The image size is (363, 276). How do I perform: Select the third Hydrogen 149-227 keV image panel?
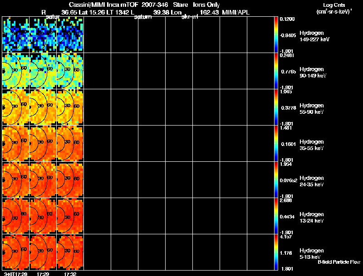pos(70,34)
